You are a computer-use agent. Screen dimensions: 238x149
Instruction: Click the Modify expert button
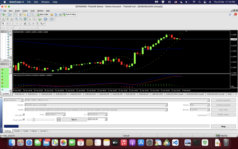[x=223, y=114]
